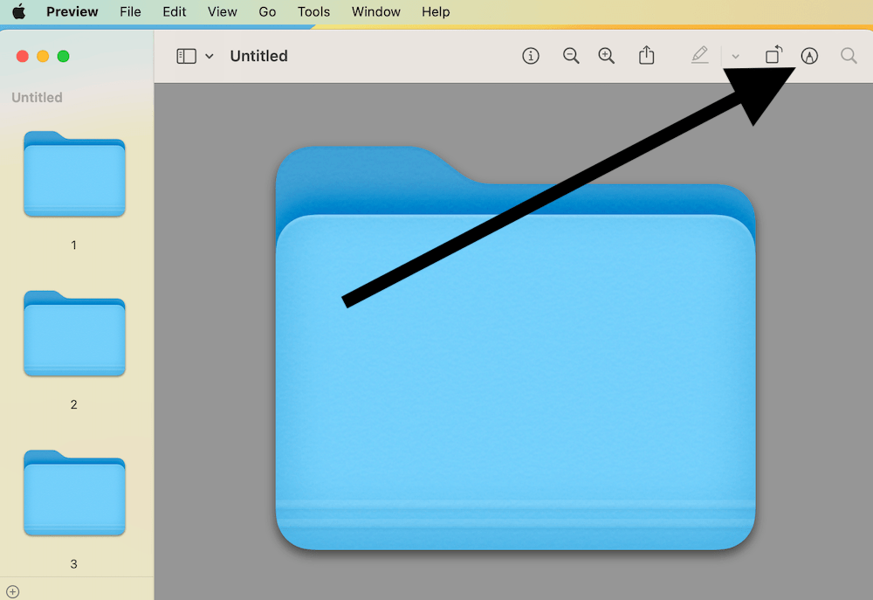Click page number 1 label

[73, 245]
